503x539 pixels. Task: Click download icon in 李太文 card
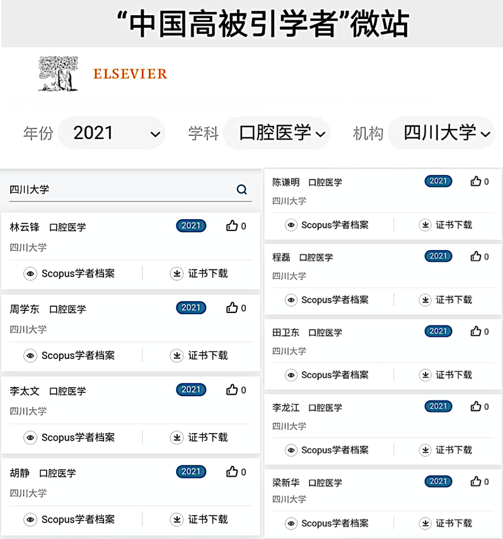coord(176,437)
